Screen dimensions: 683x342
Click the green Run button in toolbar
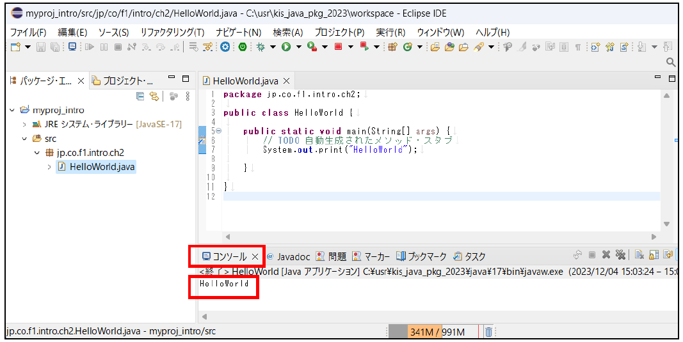pyautogui.click(x=285, y=47)
